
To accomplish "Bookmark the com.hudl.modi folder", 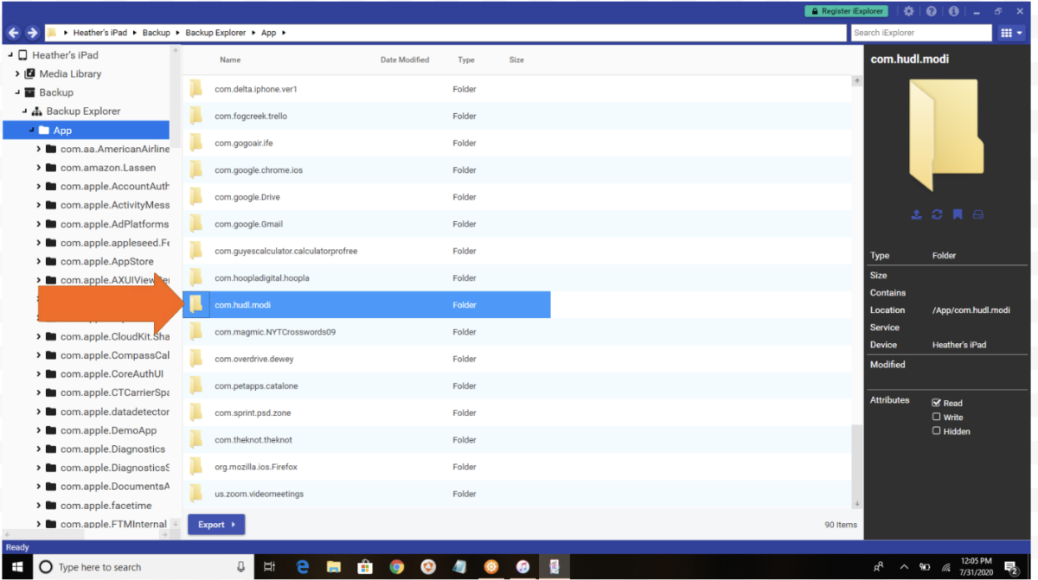I will coord(958,214).
